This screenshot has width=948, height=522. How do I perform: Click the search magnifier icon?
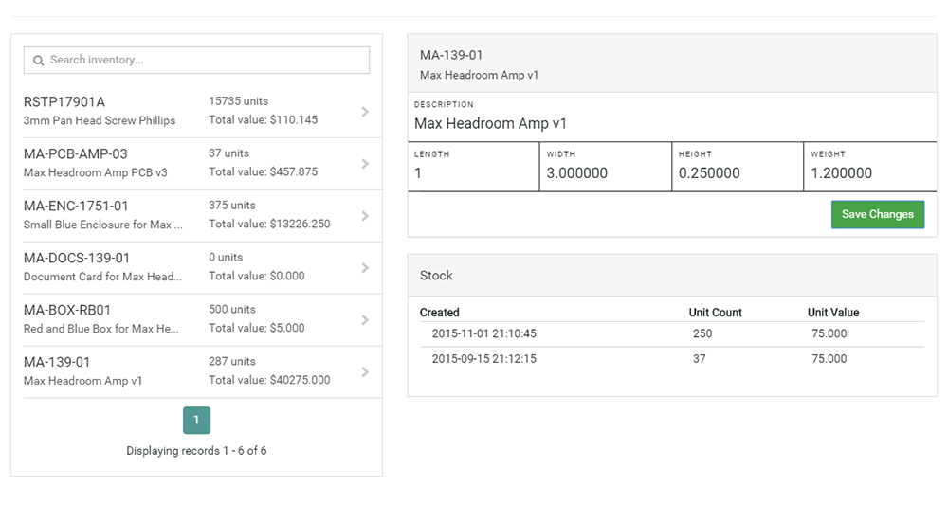click(39, 61)
